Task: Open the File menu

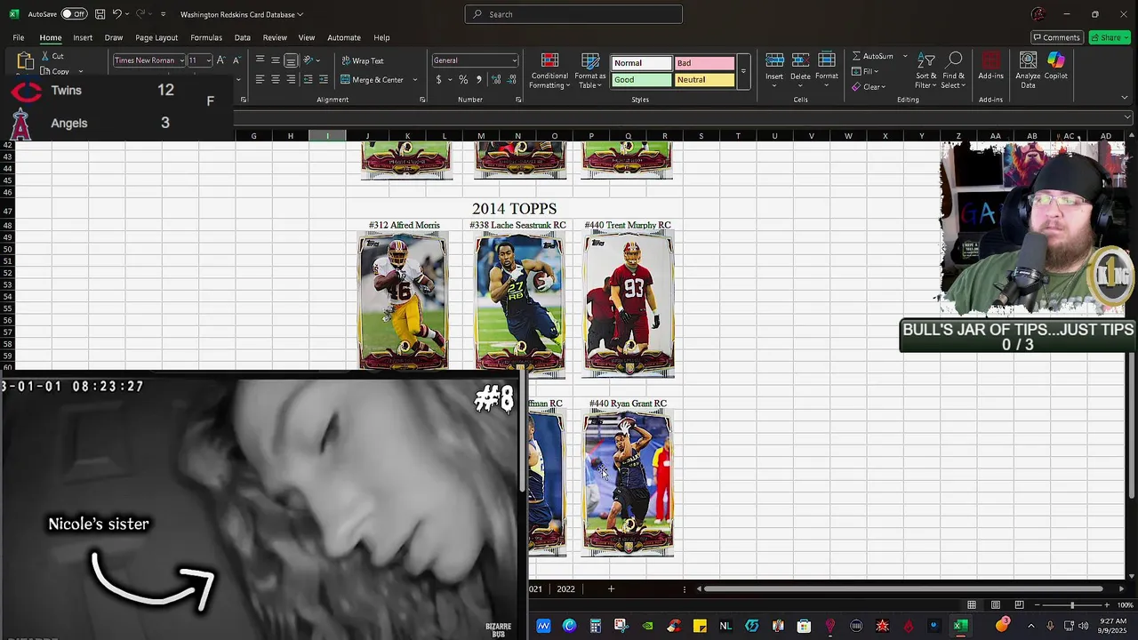Action: click(18, 37)
